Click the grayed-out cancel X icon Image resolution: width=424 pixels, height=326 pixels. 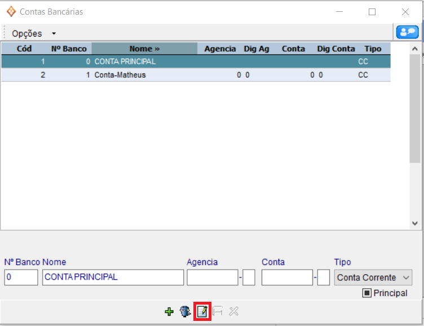click(234, 311)
